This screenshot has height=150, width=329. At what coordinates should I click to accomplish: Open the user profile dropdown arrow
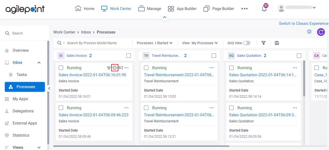coord(314,8)
